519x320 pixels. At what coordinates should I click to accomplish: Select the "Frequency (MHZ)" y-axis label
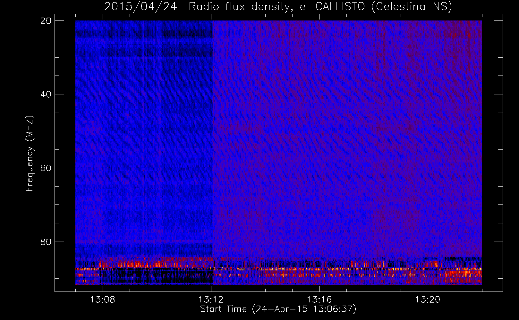click(x=30, y=154)
